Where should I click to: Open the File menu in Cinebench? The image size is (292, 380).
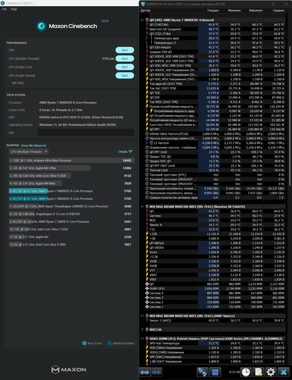tap(4, 9)
